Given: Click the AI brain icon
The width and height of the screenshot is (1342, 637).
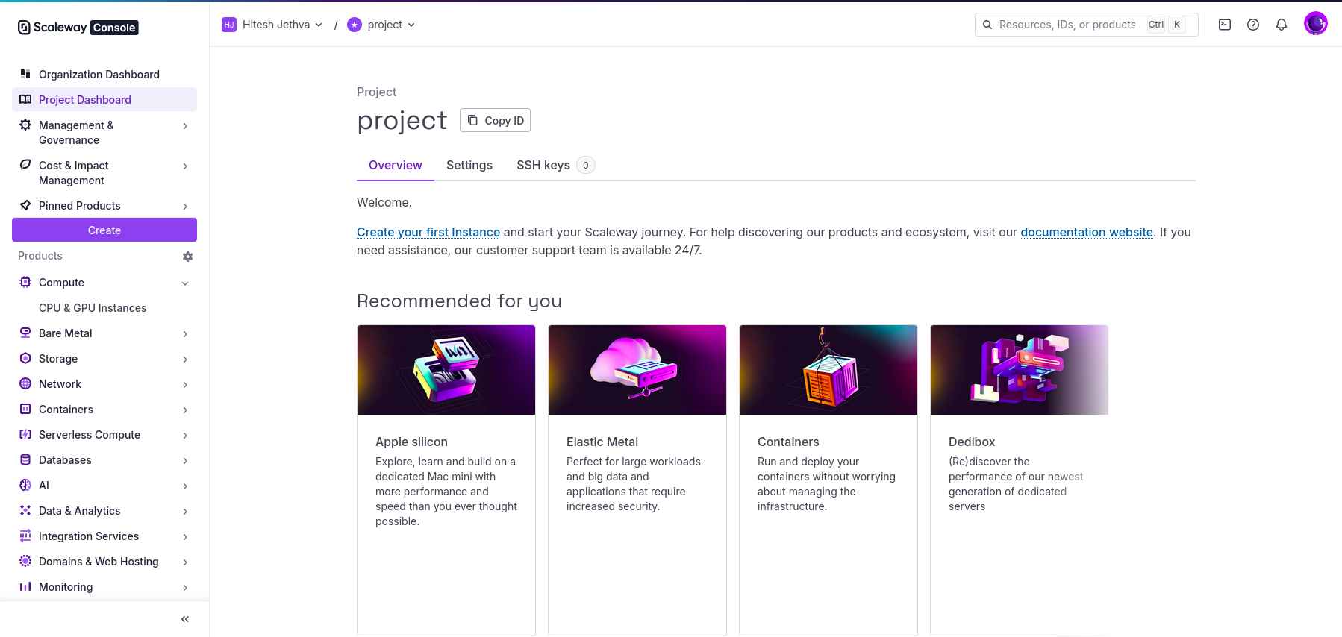Looking at the screenshot, I should click(25, 485).
